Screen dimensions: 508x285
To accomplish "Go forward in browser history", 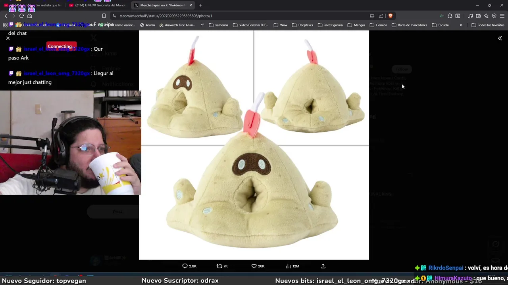I will point(13,16).
